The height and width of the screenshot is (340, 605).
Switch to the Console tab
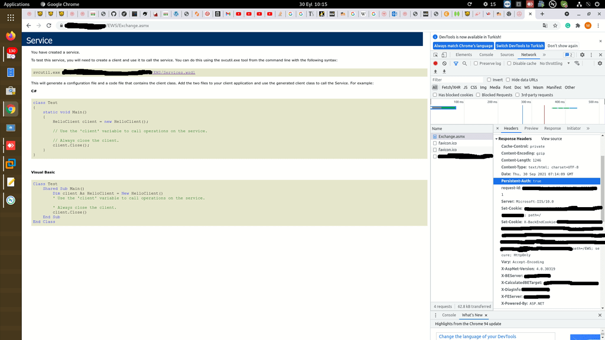486,55
